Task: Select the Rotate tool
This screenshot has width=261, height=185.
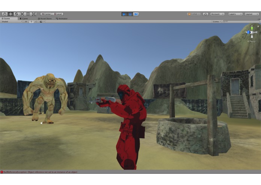Action: pos(16,14)
